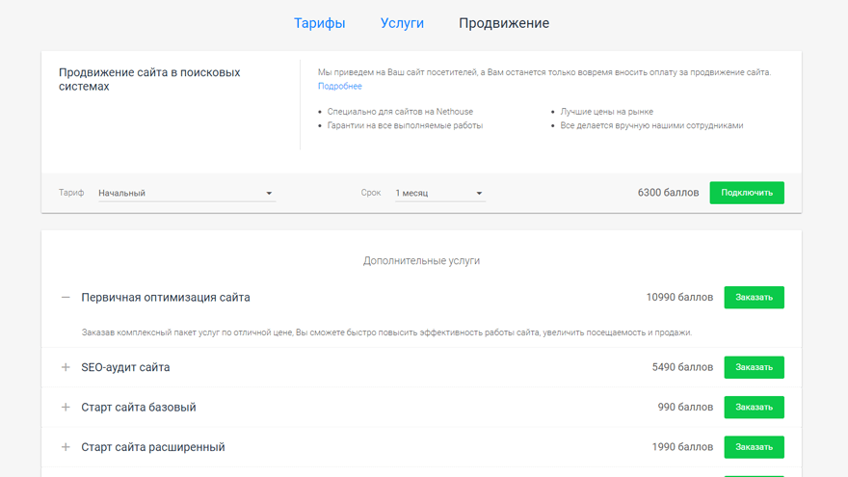The width and height of the screenshot is (848, 477).
Task: Follow the Подробнее link
Action: coord(339,86)
